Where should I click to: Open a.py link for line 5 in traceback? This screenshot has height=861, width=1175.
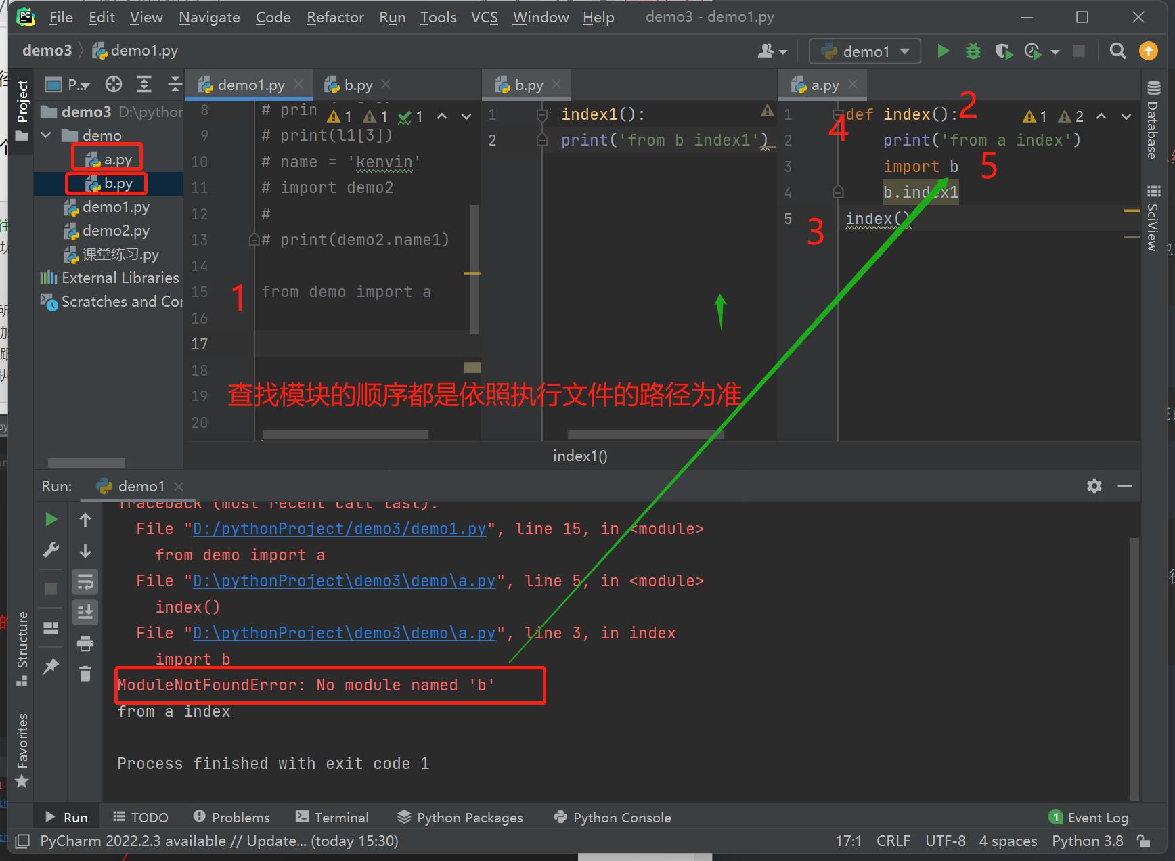click(x=345, y=581)
